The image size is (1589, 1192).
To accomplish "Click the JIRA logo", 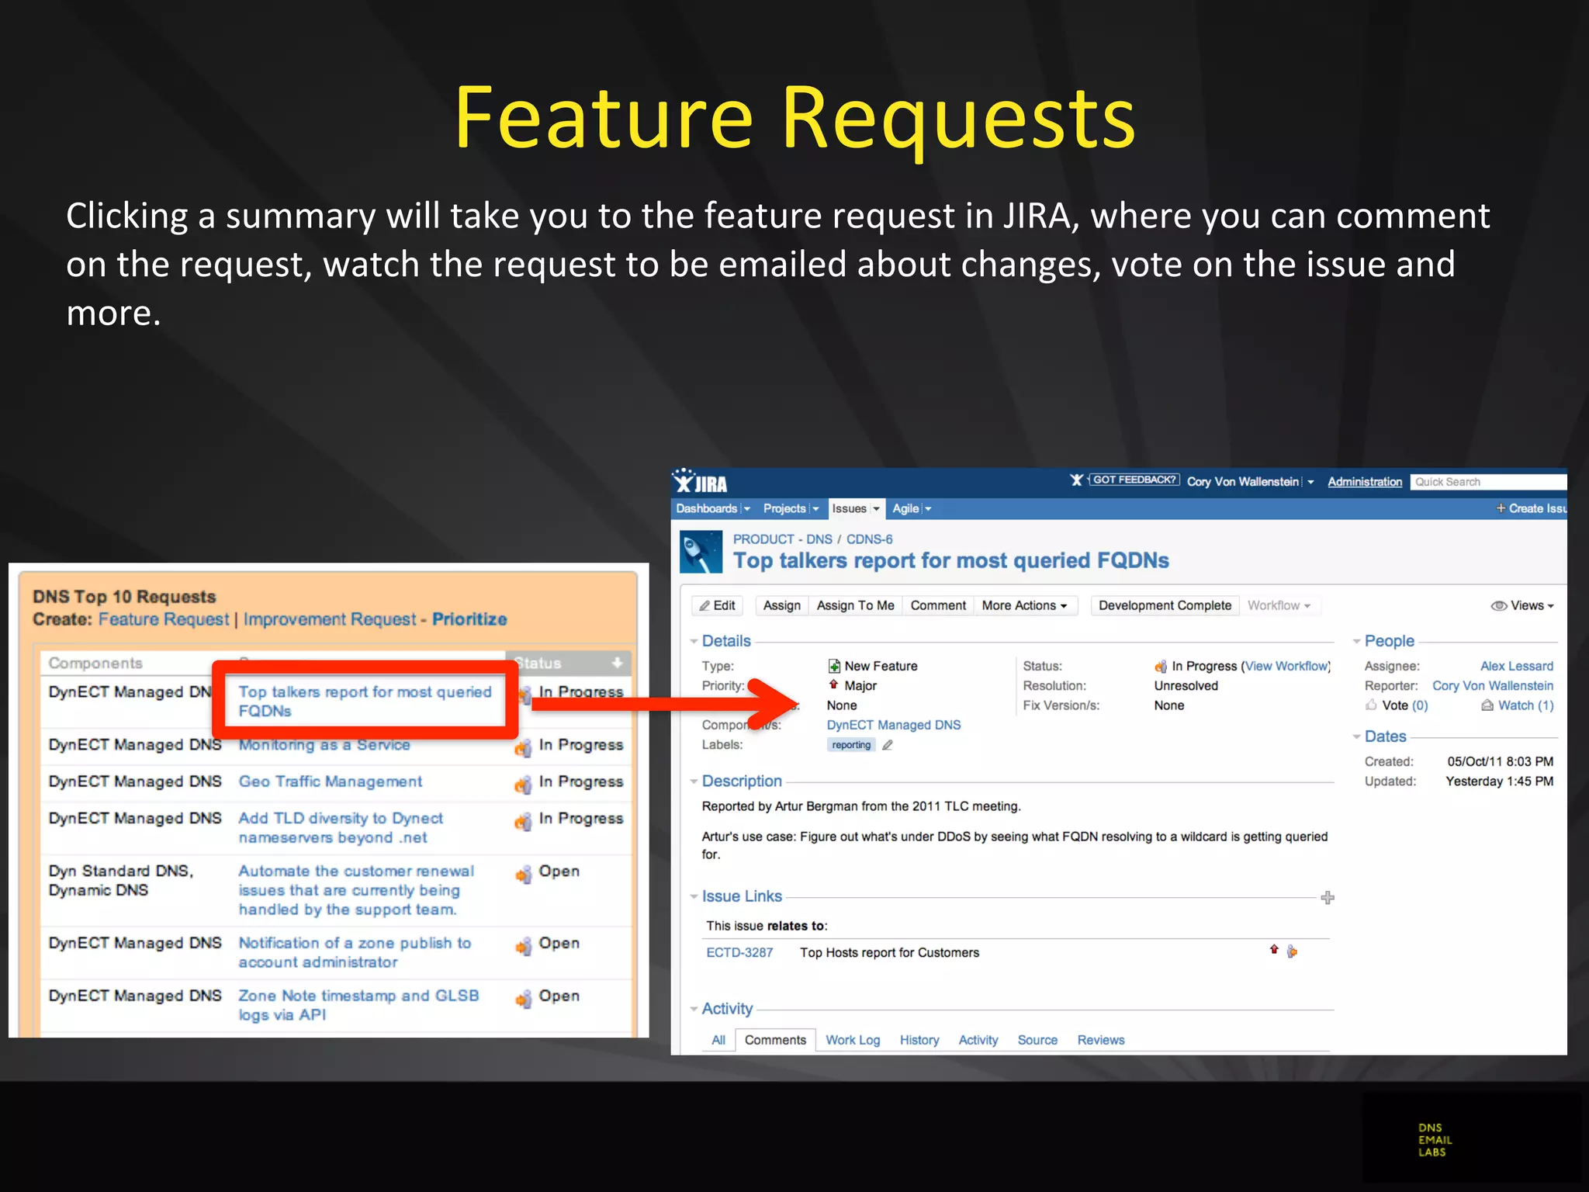I will (700, 482).
